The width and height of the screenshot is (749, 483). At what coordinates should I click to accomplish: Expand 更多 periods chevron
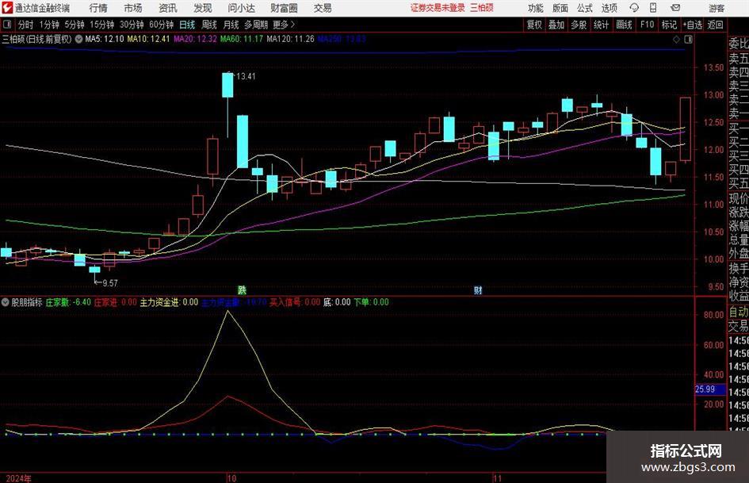[292, 25]
